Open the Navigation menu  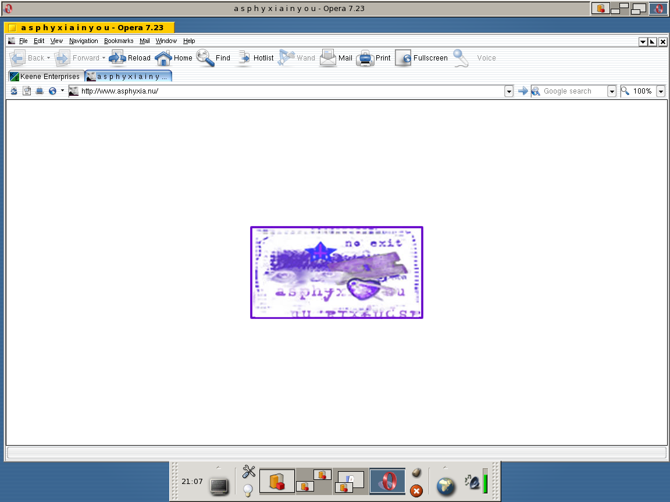point(83,41)
